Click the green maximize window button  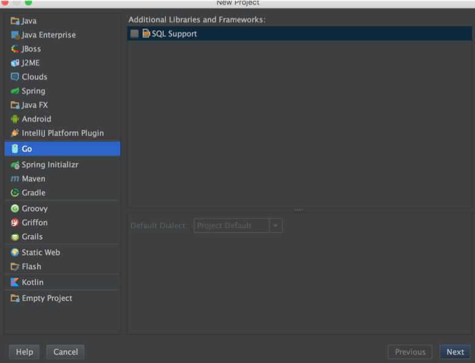[x=29, y=2]
